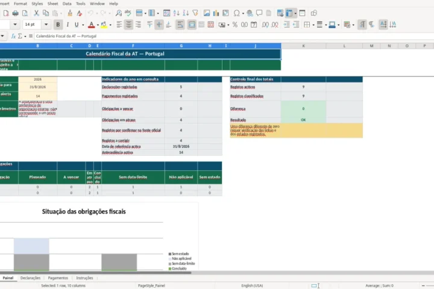Insert a comment speech-bubble icon
This screenshot has height=289, width=434.
click(x=259, y=13)
